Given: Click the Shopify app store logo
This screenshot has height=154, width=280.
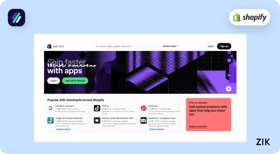Looking at the screenshot, I should coord(56,46).
